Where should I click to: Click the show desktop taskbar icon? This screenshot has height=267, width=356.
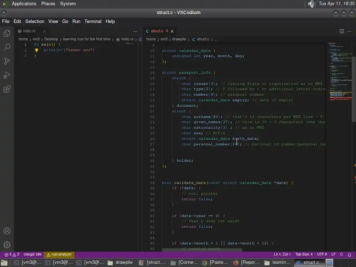[4, 263]
